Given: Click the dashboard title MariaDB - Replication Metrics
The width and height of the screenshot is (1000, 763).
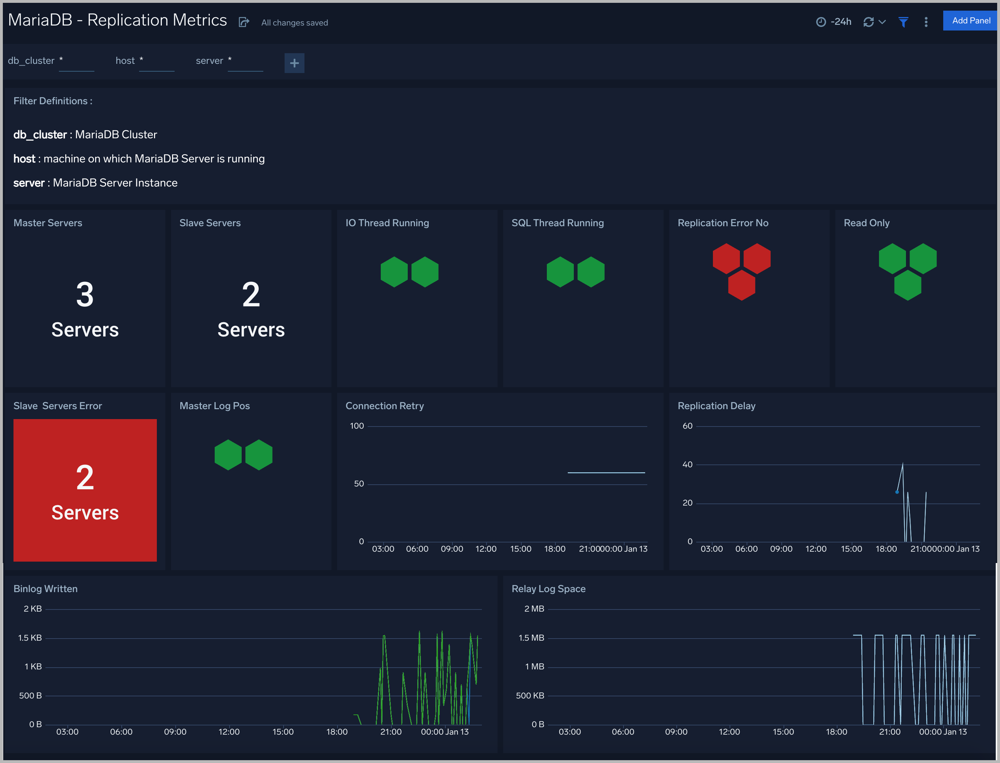Looking at the screenshot, I should [x=117, y=20].
